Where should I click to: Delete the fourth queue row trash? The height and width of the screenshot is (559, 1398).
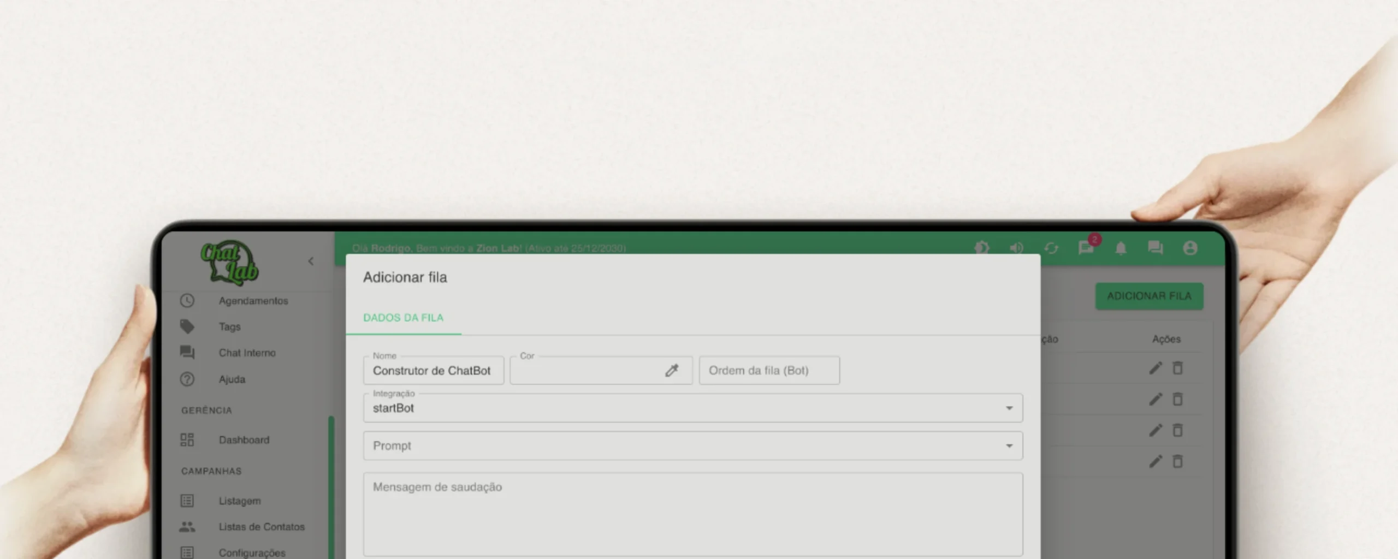pyautogui.click(x=1177, y=462)
